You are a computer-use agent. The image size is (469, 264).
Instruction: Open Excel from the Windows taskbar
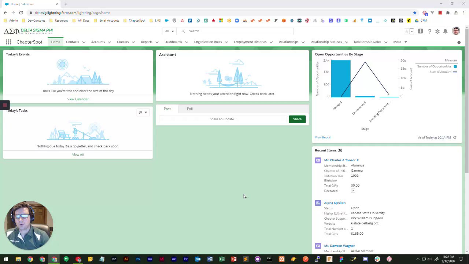(222, 259)
